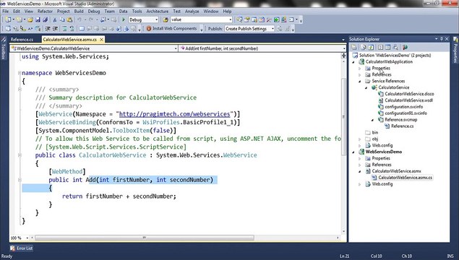The width and height of the screenshot is (459, 260).
Task: Cut selection with the scissors icon
Action: click(x=54, y=19)
